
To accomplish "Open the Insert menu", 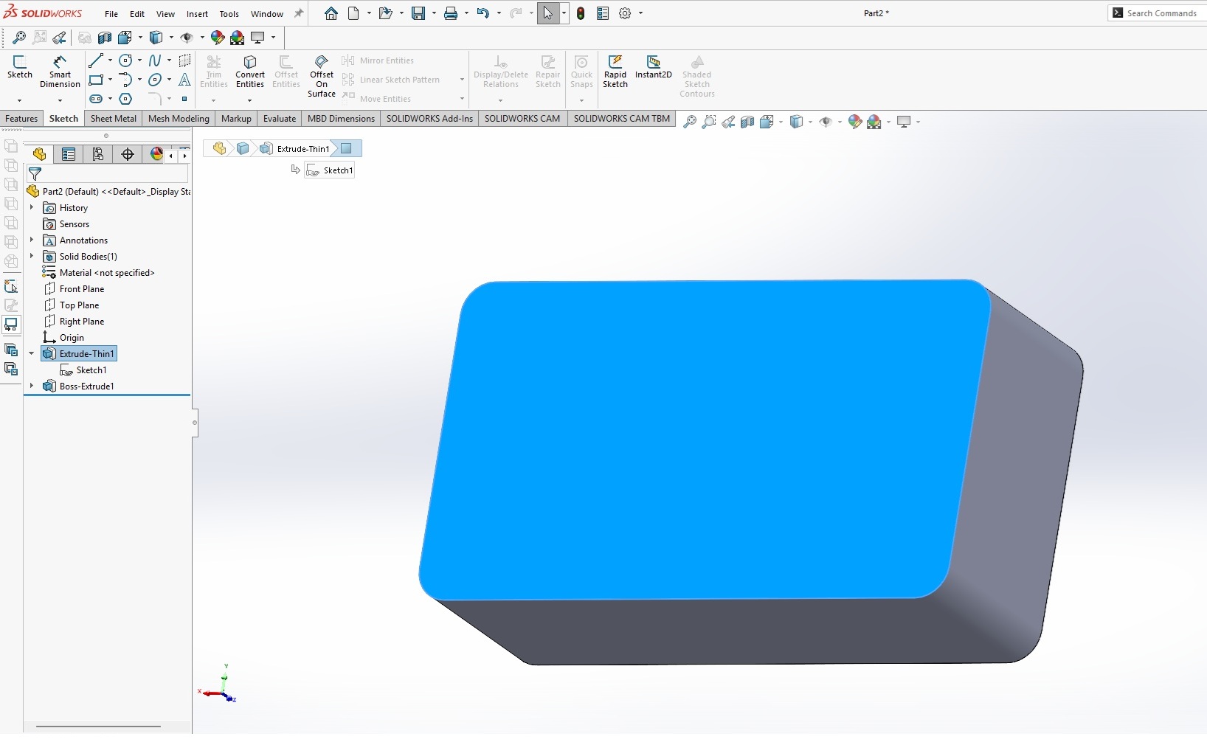I will coord(197,14).
